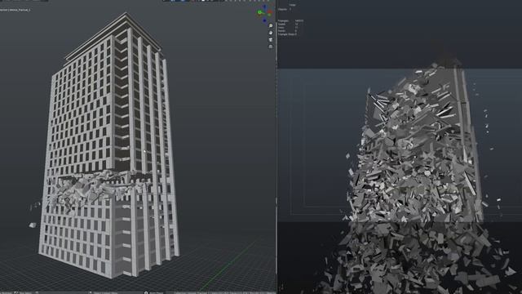Click the pan hand navigation icon
The width and height of the screenshot is (522, 294).
point(271,33)
